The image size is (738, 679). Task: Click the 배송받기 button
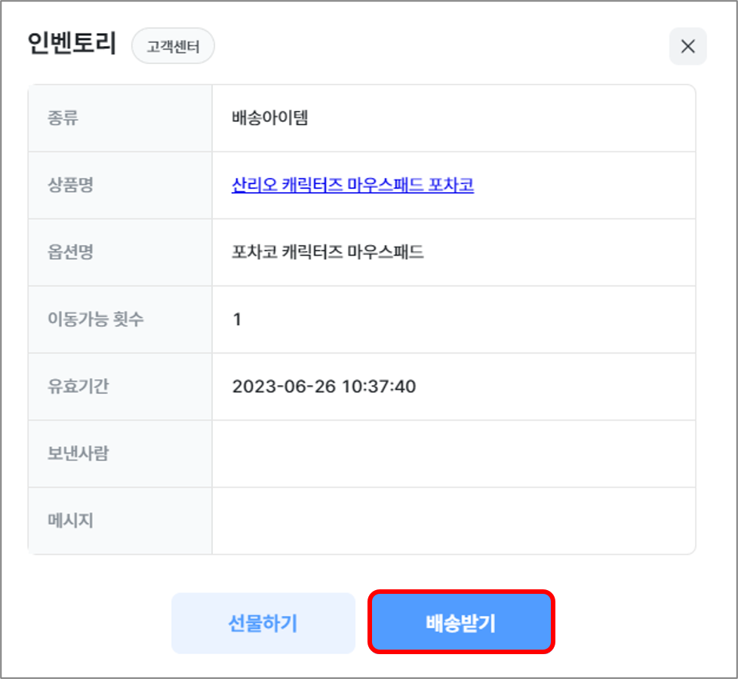[461, 622]
